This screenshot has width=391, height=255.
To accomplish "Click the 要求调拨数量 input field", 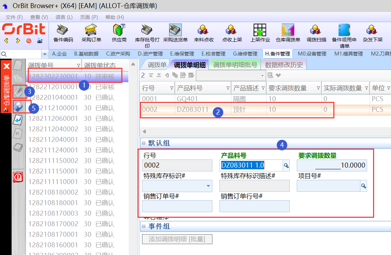I will click(332, 165).
